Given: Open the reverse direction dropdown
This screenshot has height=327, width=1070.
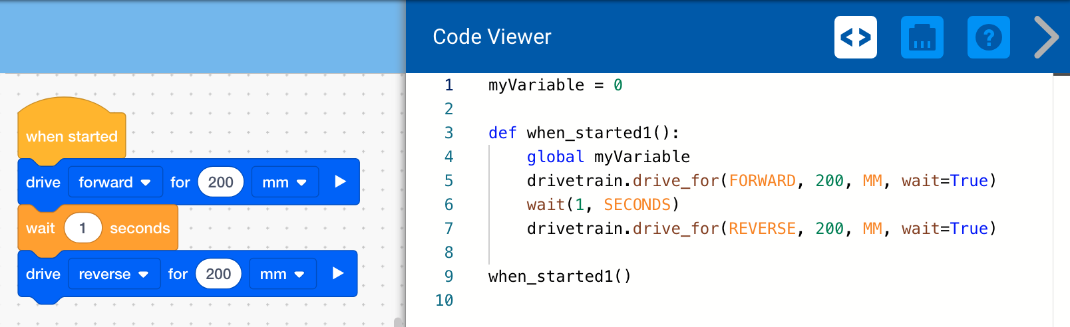Looking at the screenshot, I should click(113, 274).
